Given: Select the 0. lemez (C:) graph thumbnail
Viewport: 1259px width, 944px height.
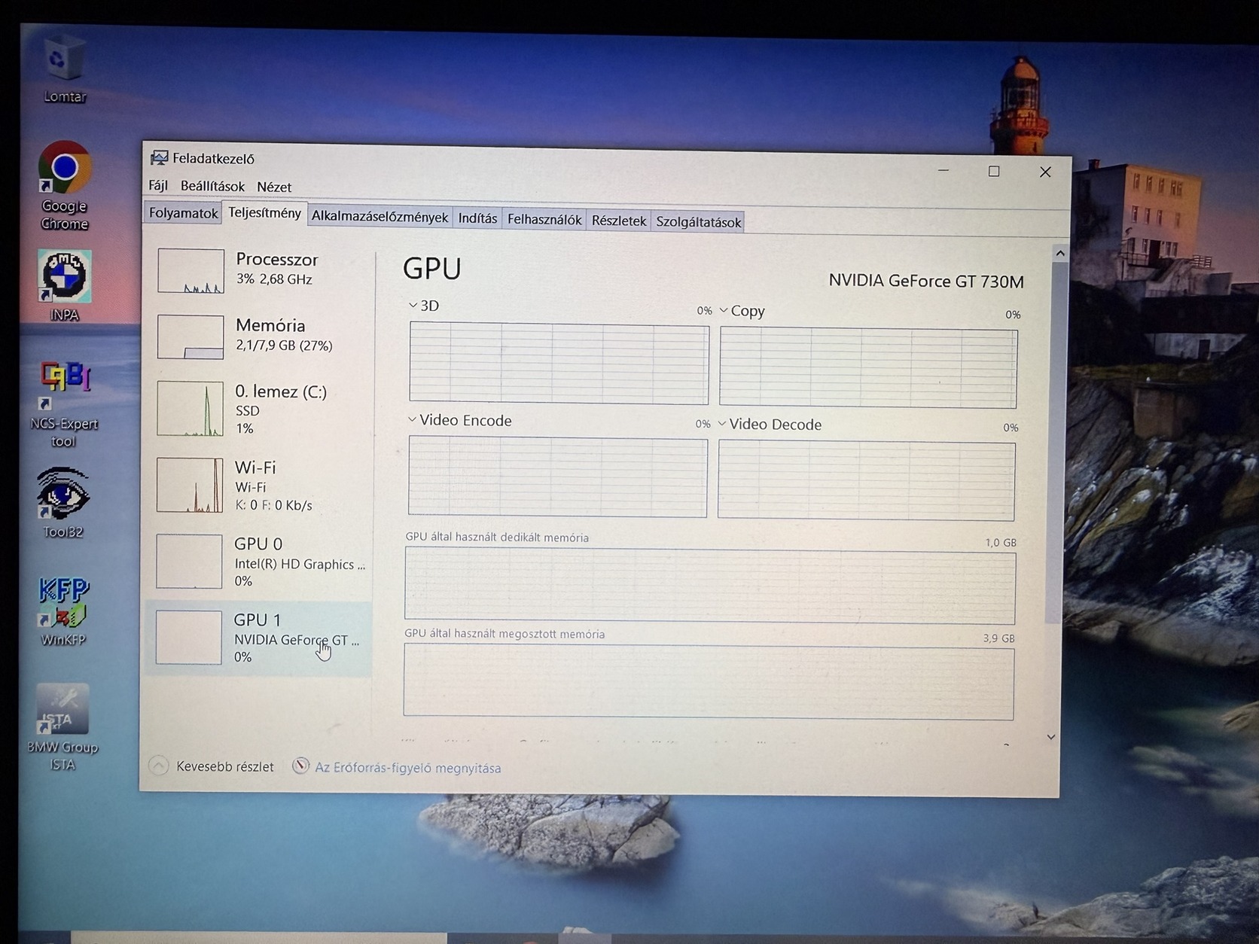Looking at the screenshot, I should click(190, 408).
